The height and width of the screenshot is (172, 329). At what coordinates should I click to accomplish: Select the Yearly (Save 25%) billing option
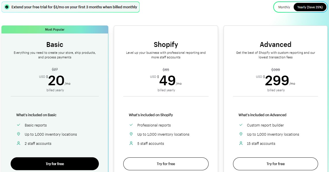point(310,7)
